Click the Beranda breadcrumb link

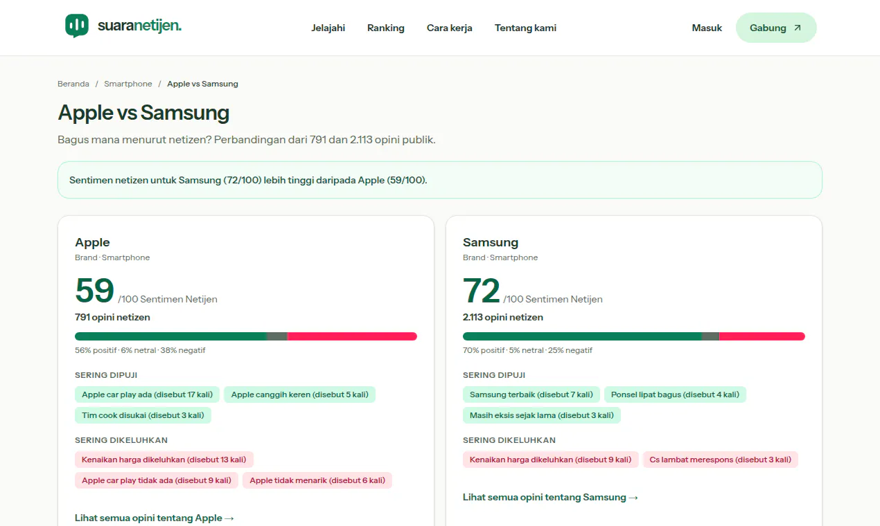point(73,84)
